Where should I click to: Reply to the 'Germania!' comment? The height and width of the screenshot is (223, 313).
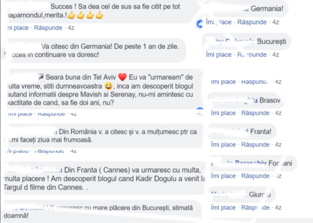[252, 22]
